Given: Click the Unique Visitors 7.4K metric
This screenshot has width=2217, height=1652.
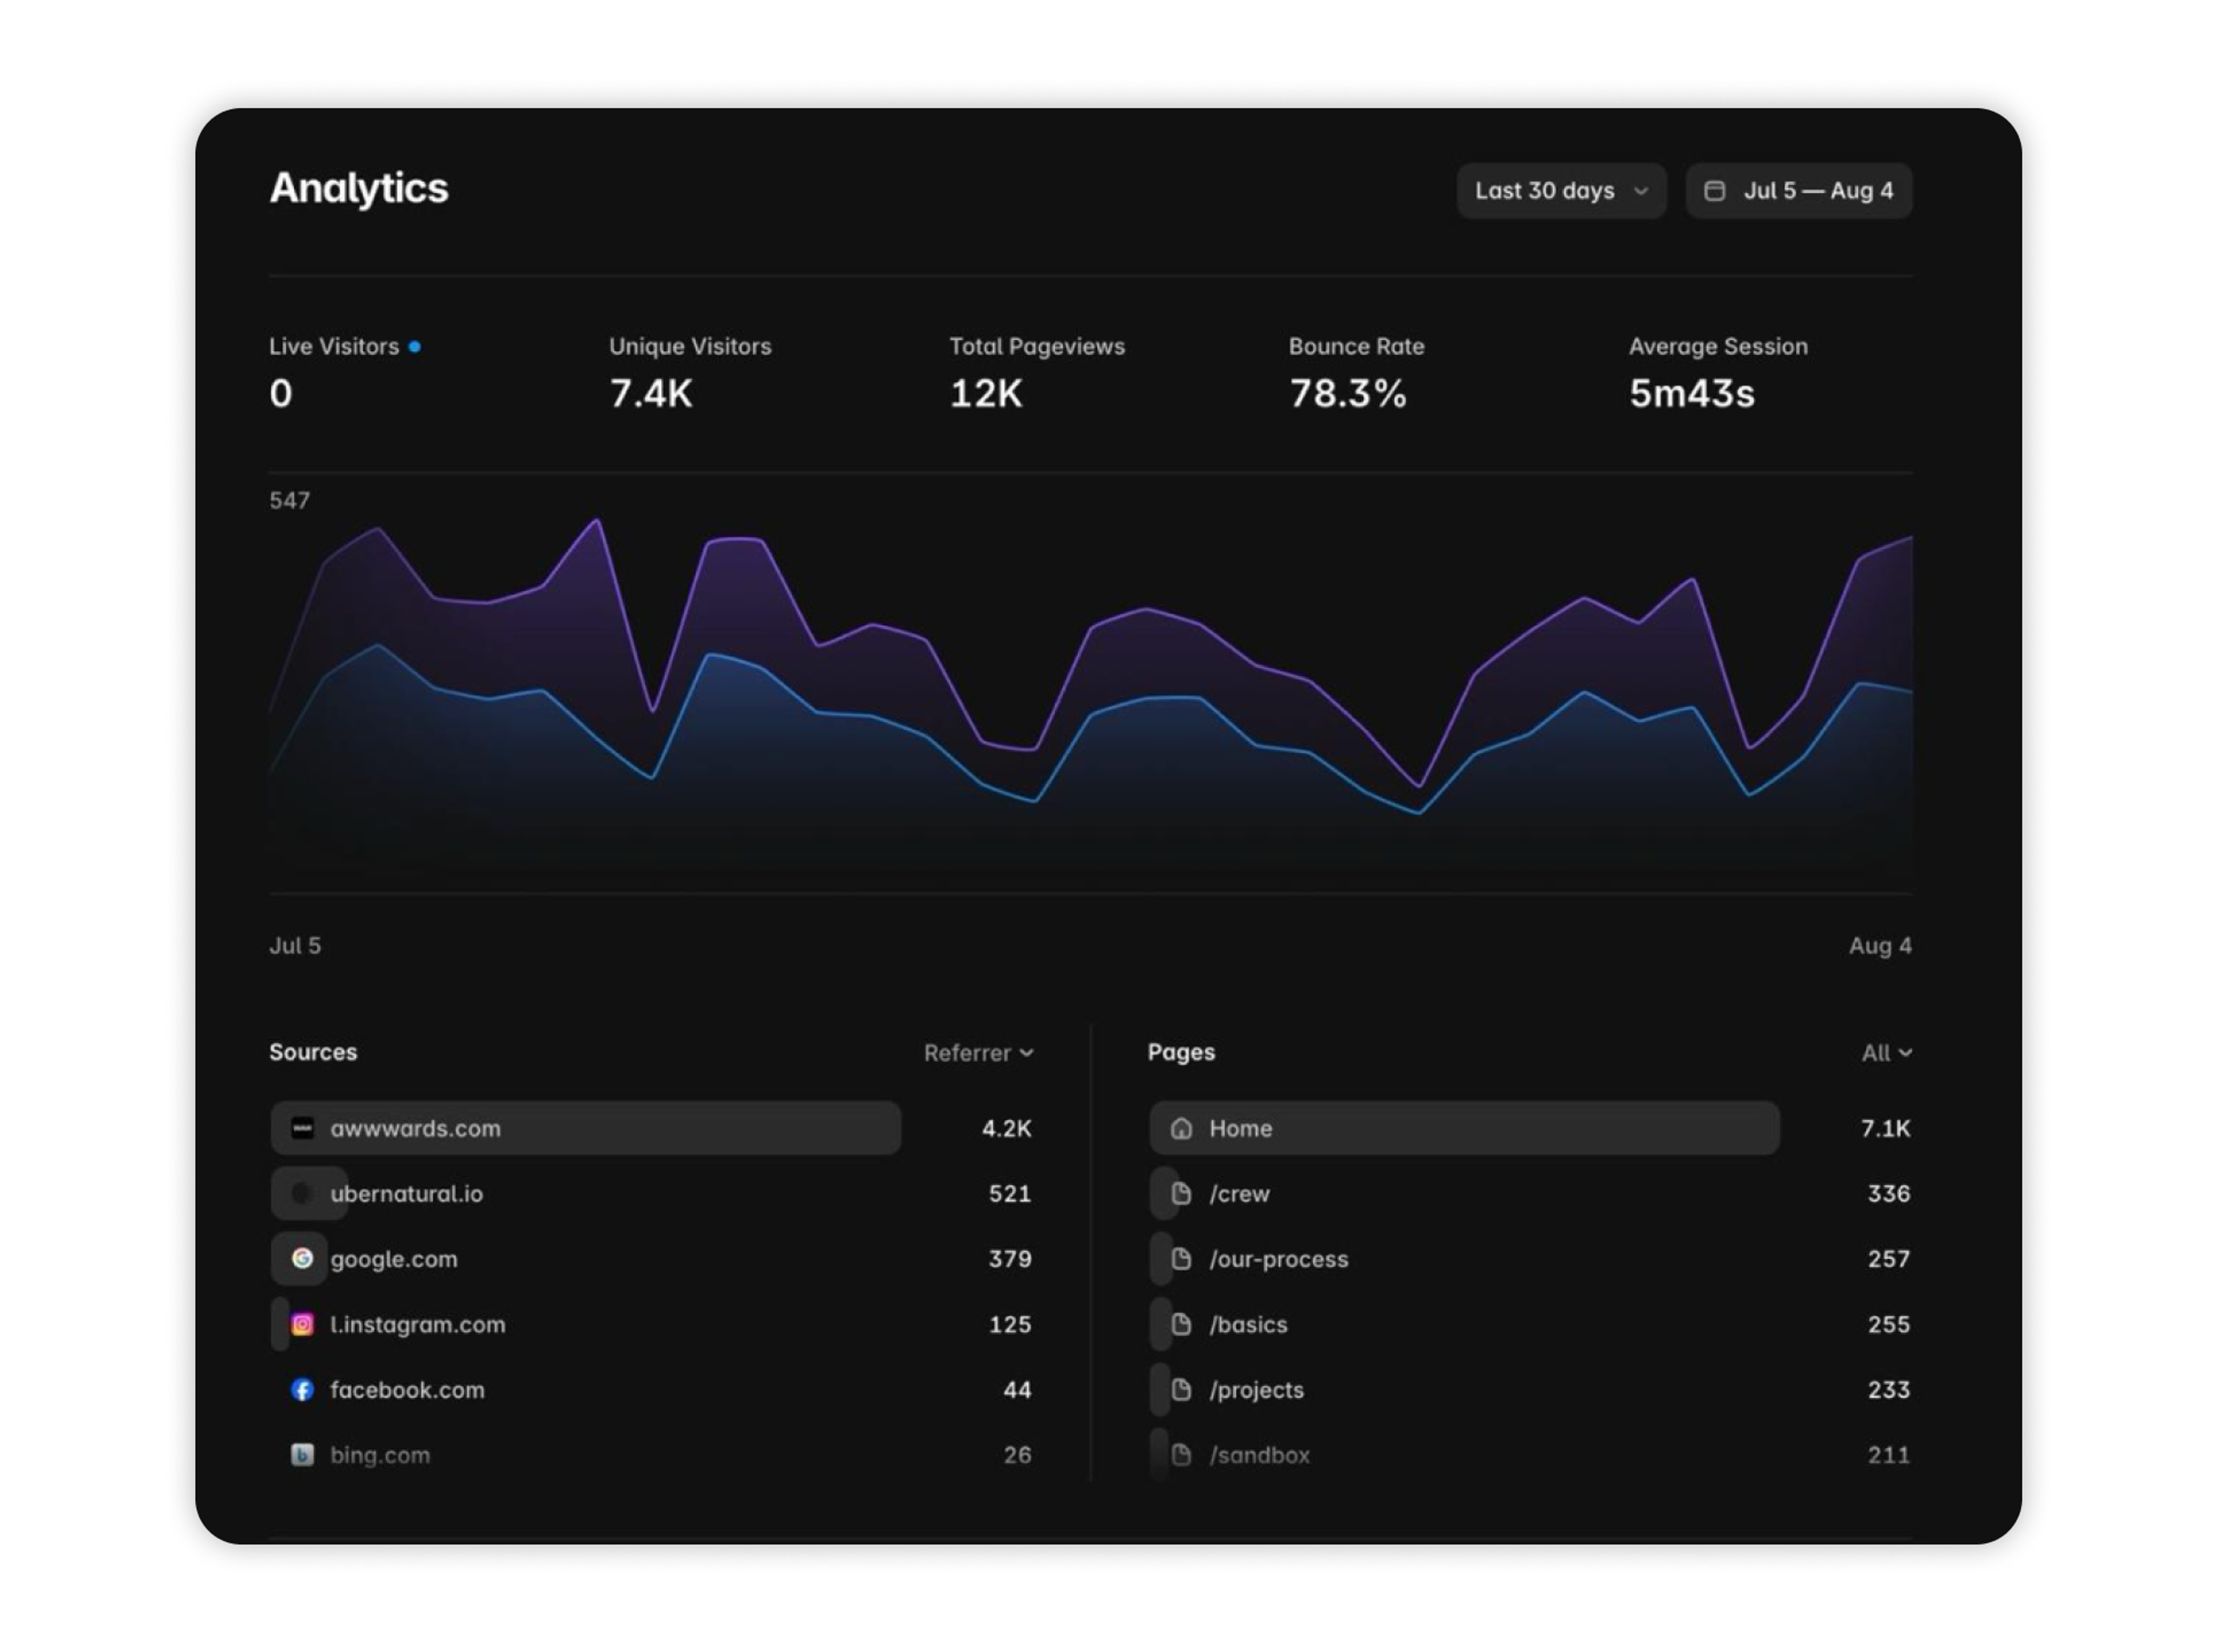Looking at the screenshot, I should (690, 373).
